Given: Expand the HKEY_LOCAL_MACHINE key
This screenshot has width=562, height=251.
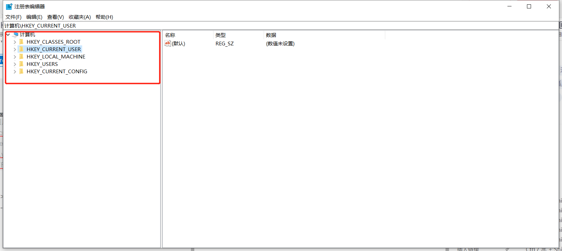Looking at the screenshot, I should 15,57.
